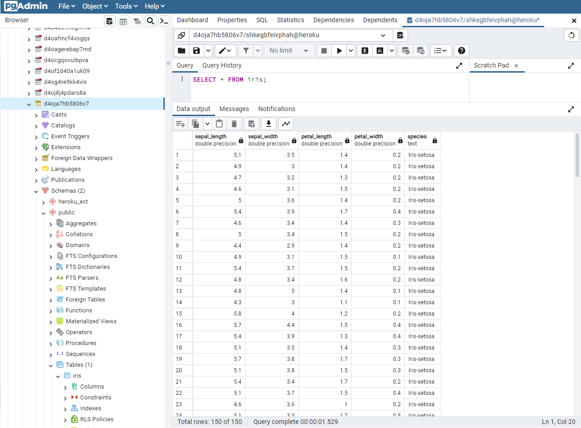Select the d4og4re9kk4vis database item
The image size is (581, 428).
(x=65, y=82)
